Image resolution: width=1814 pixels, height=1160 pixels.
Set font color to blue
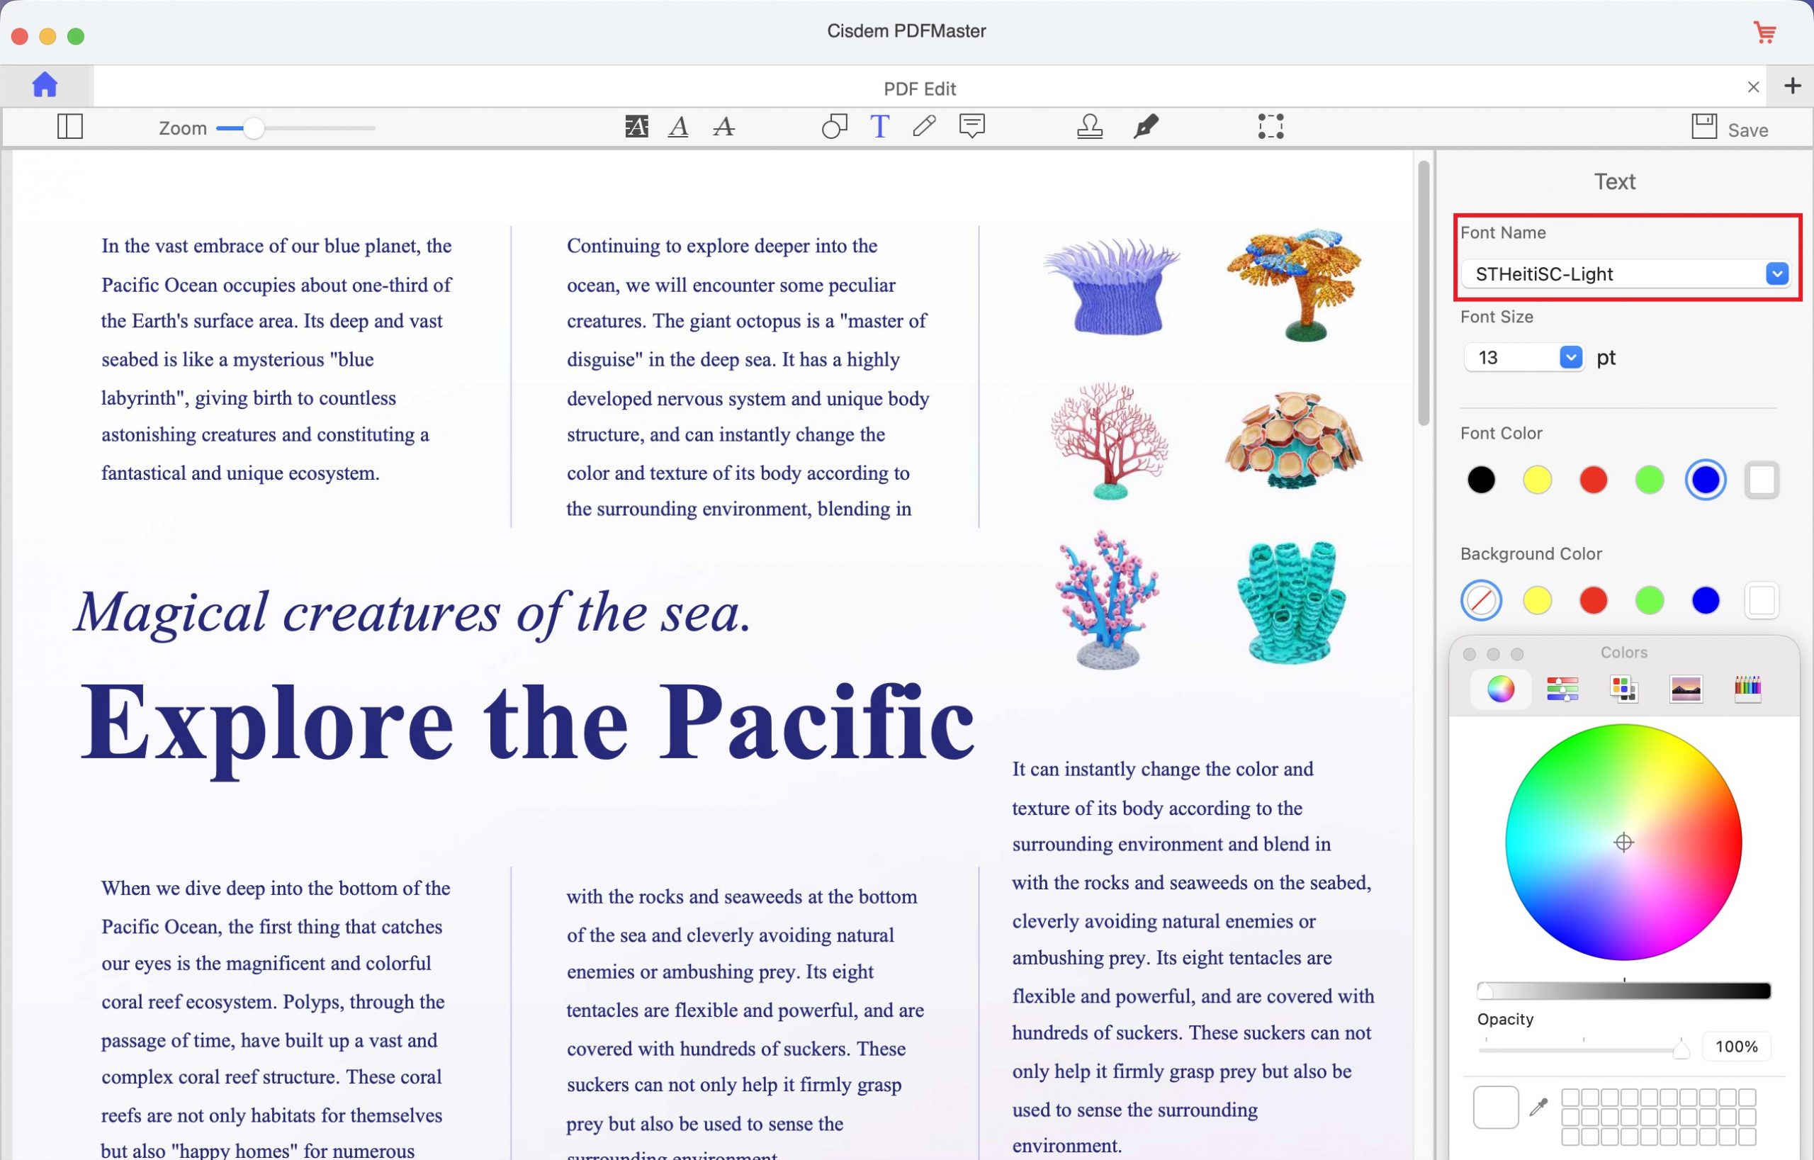click(1706, 480)
